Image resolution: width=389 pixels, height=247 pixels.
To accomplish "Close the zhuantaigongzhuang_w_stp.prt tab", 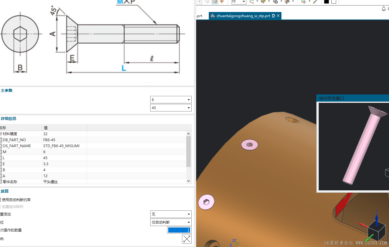I will [278, 16].
